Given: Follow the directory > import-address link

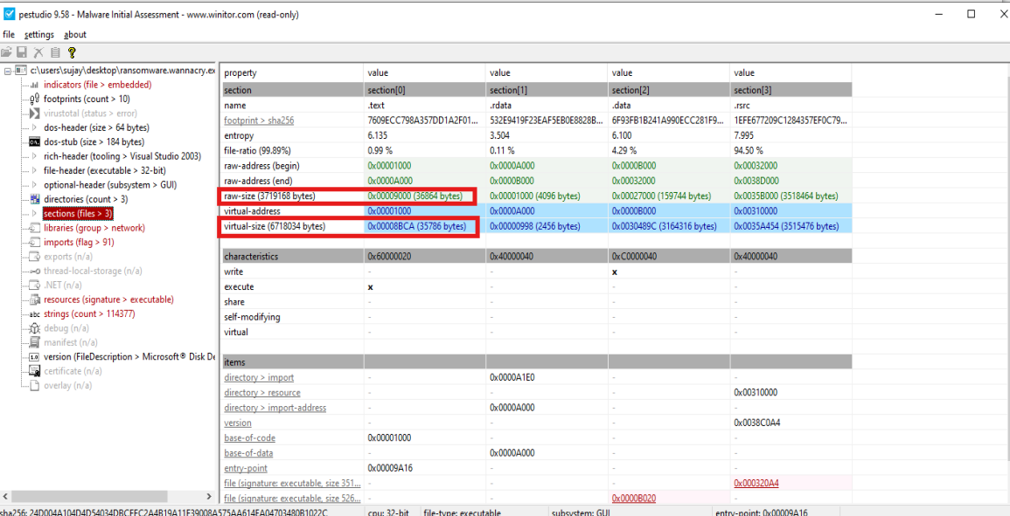Looking at the screenshot, I should click(275, 408).
